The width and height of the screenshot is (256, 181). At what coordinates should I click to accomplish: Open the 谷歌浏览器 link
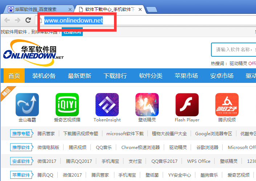[x=207, y=147]
